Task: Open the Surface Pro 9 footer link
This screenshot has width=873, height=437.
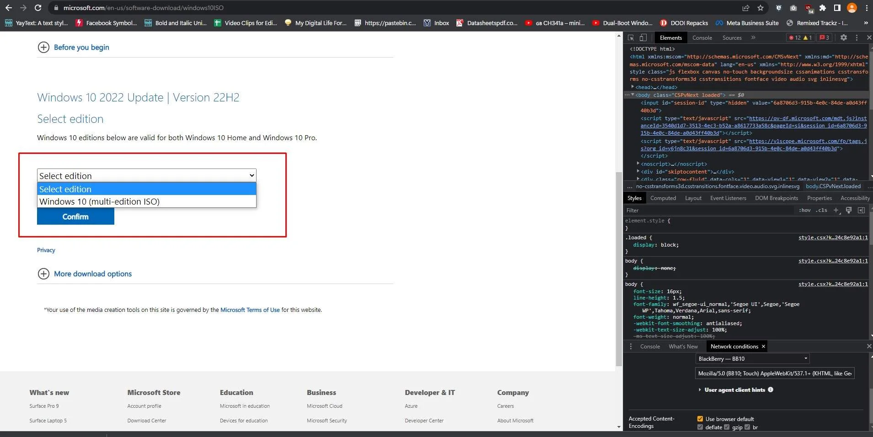Action: click(44, 406)
